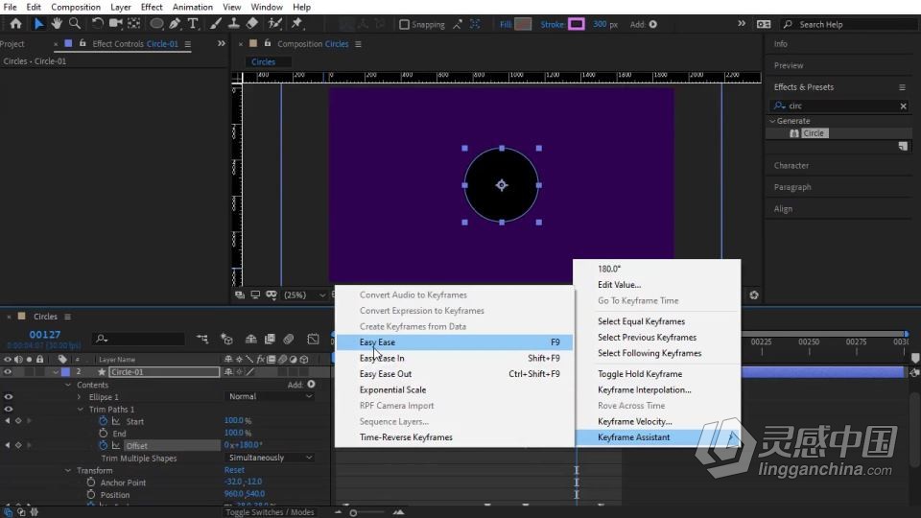Open the Normal blend mode dropdown

270,396
